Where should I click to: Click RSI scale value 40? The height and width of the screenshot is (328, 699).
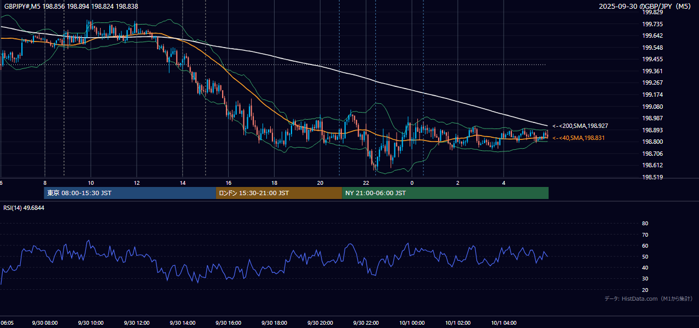pyautogui.click(x=645, y=267)
